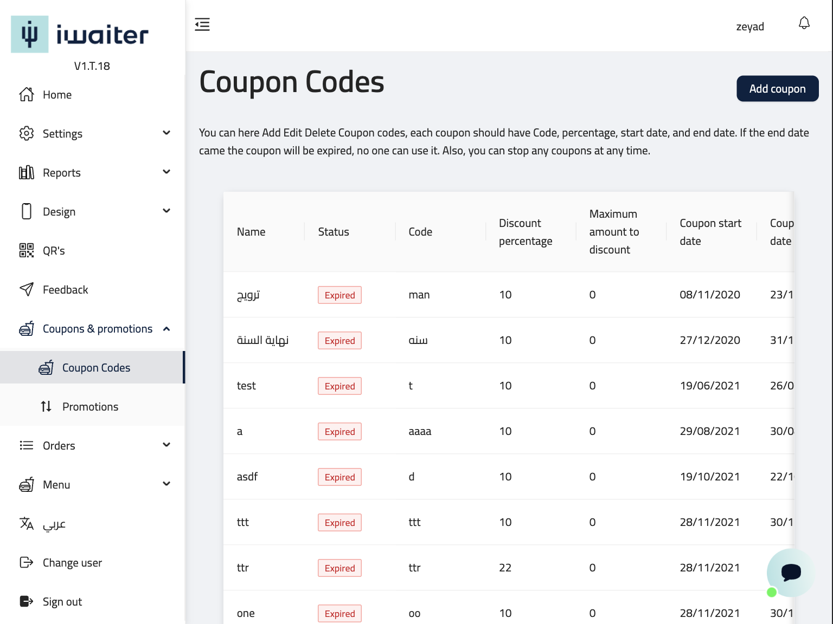Open the live chat bubble
The width and height of the screenshot is (833, 624).
pos(791,572)
